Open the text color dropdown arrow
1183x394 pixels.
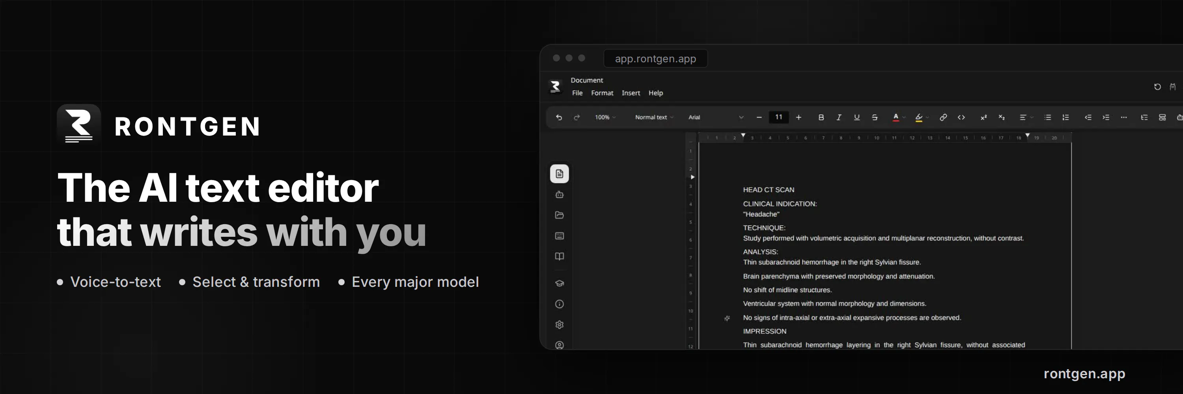904,117
